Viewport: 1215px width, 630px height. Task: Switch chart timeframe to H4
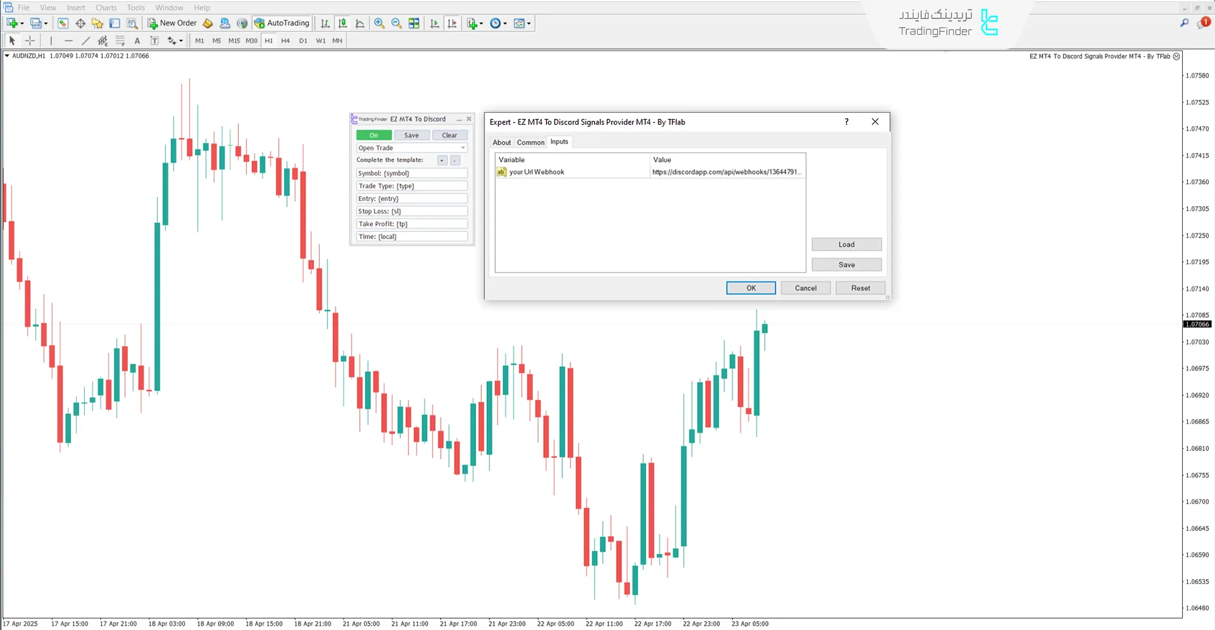(286, 40)
